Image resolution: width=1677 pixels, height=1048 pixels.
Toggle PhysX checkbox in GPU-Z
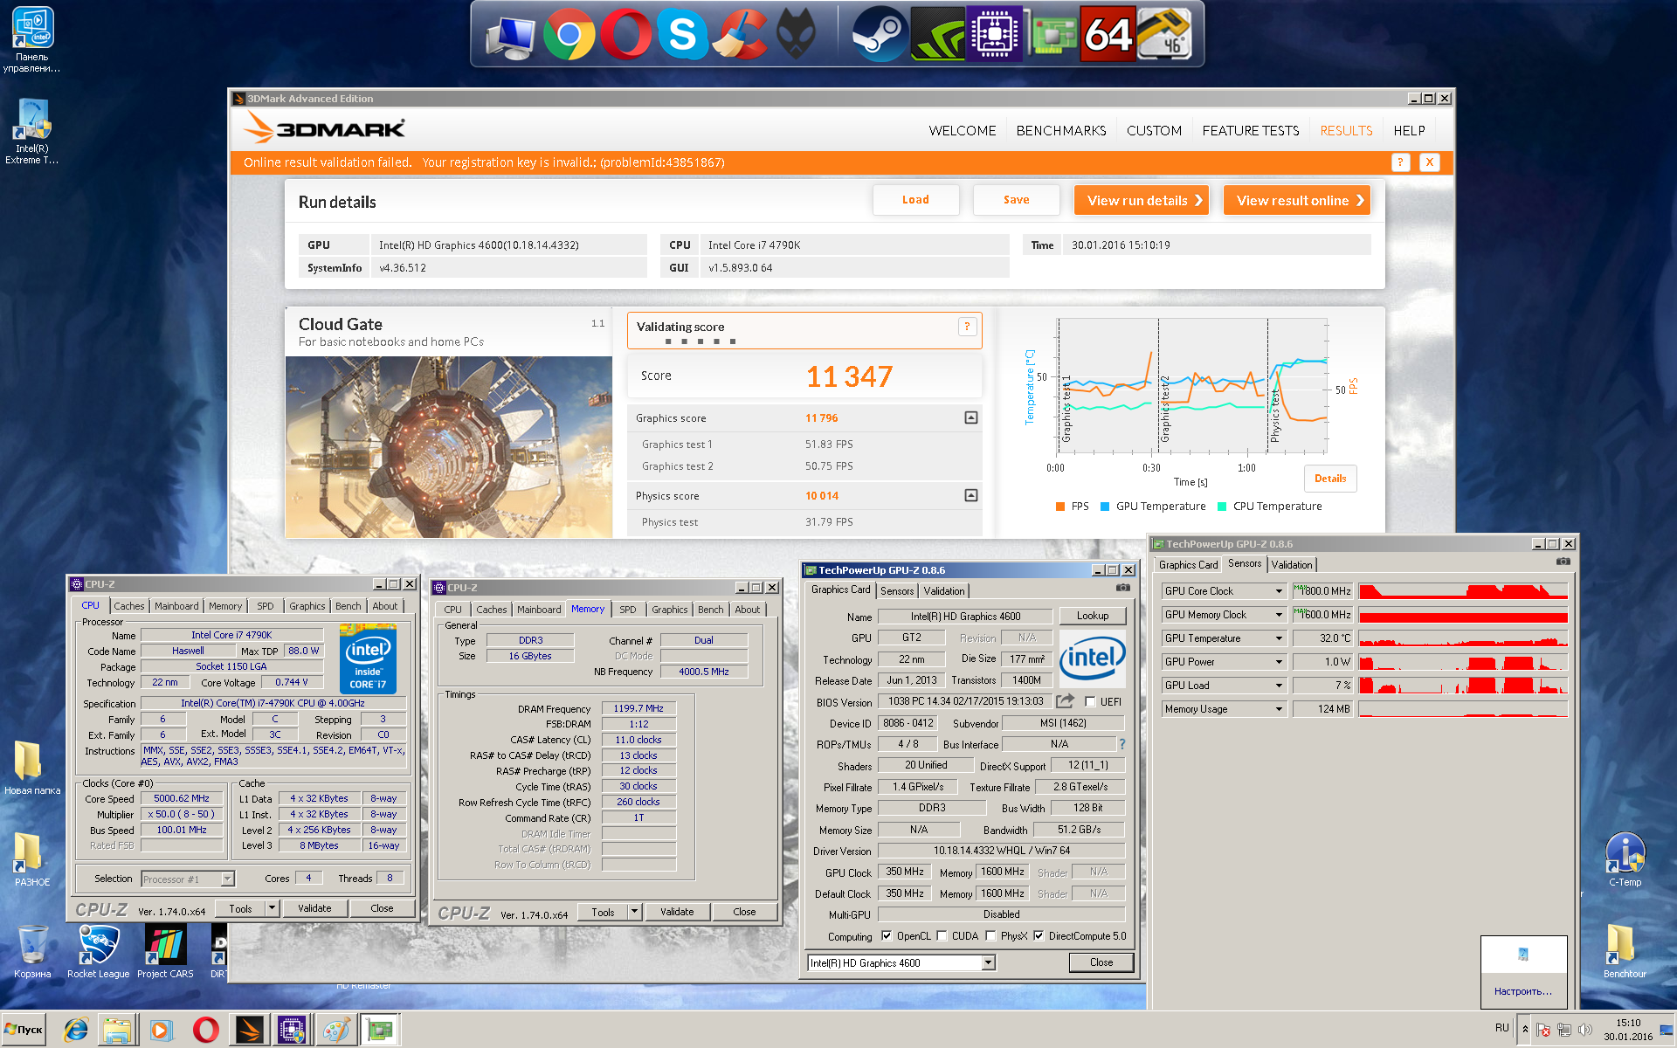(990, 936)
